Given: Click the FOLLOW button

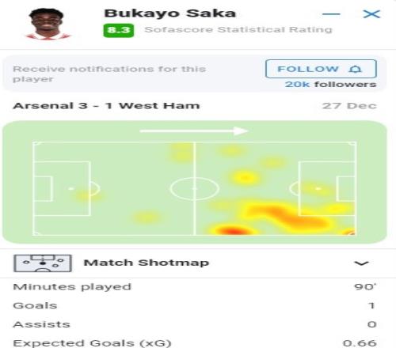Looking at the screenshot, I should pyautogui.click(x=321, y=69).
